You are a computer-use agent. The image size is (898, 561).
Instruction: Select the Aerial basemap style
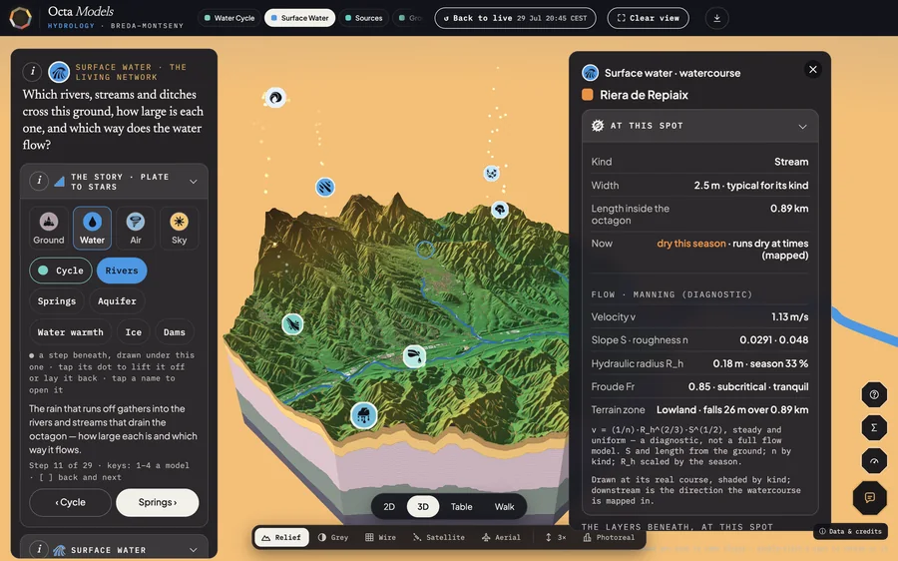click(x=501, y=537)
